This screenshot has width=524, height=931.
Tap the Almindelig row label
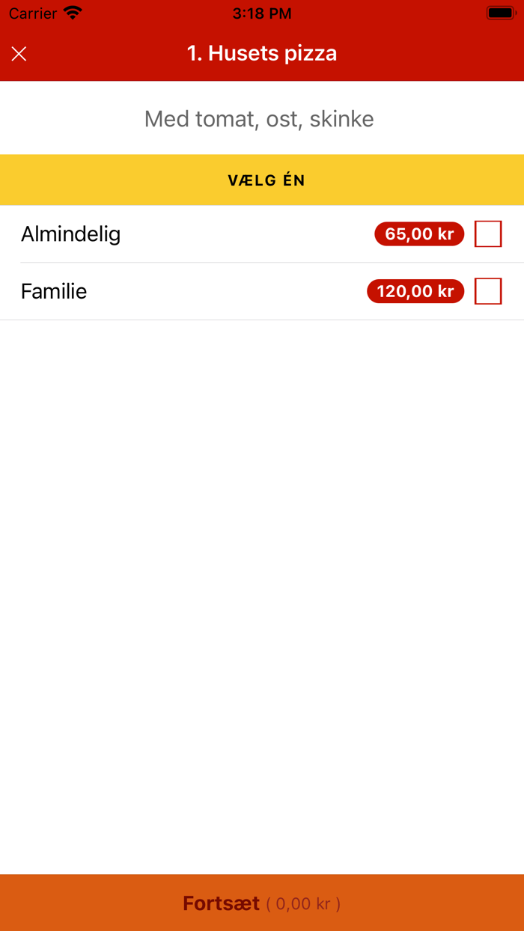point(70,233)
